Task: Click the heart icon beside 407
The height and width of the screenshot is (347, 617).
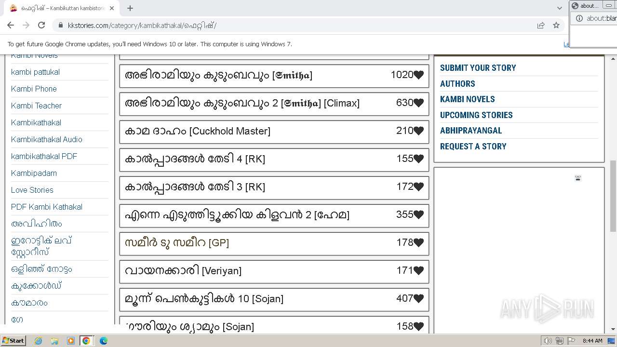Action: [x=418, y=299]
